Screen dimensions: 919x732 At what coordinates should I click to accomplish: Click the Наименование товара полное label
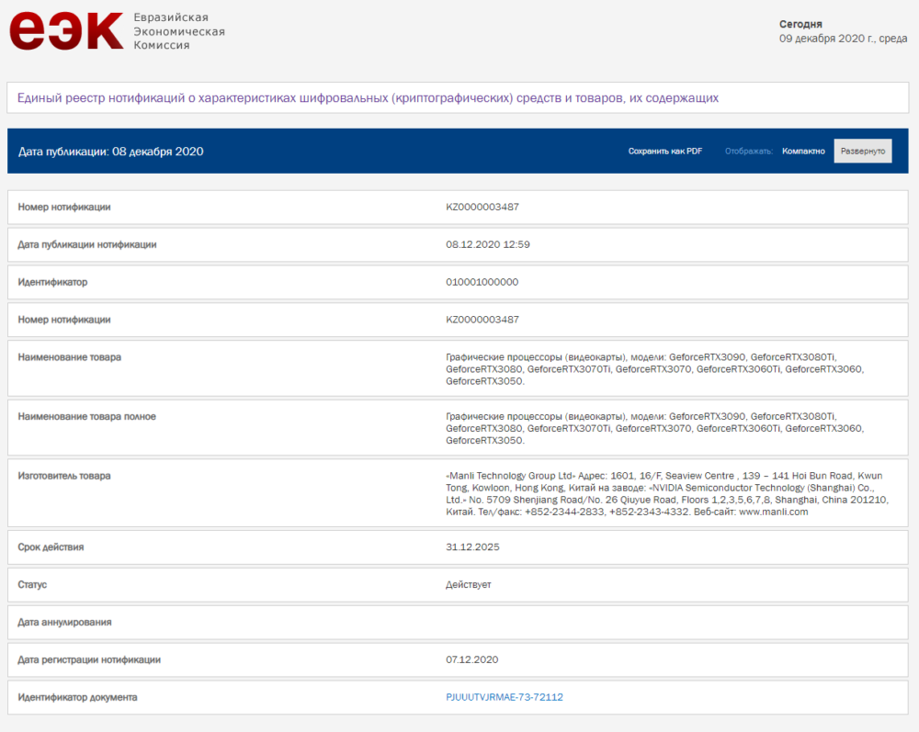[86, 416]
